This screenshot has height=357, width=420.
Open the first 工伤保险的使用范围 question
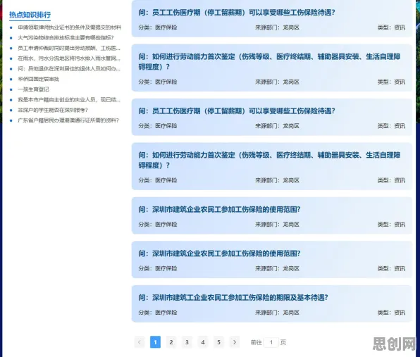tap(219, 209)
